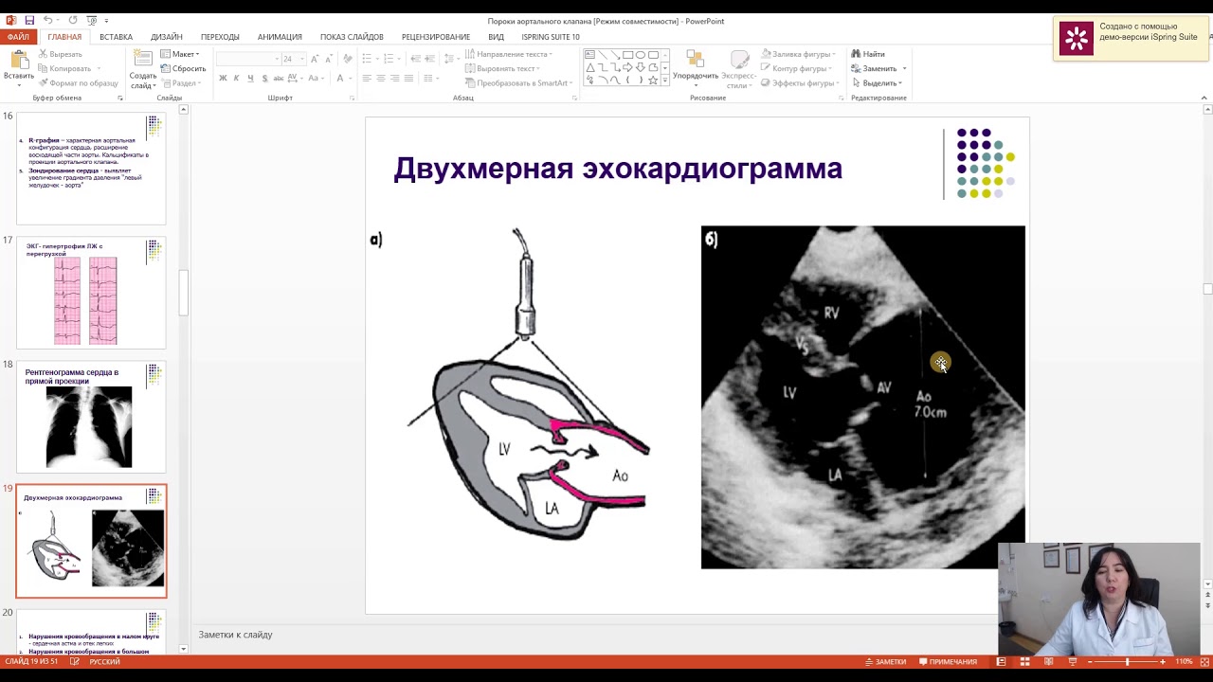Screen dimensions: 1213x682
Task: Switch to Animation (АНИМАЦИЯ) tab
Action: point(280,37)
